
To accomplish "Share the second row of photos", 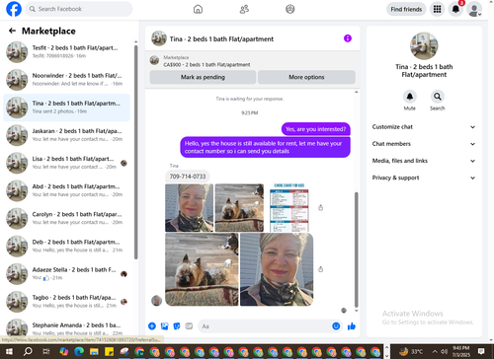I will coord(320,269).
